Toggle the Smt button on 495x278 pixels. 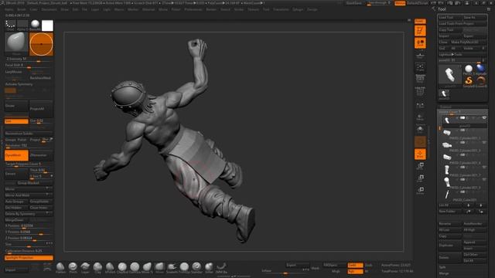[16, 121]
